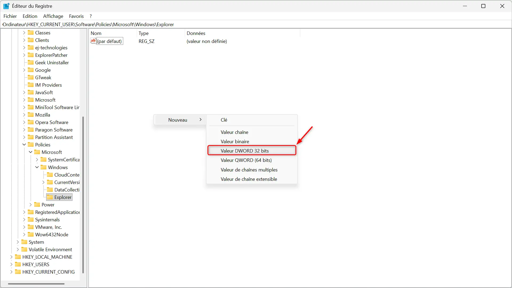Image resolution: width=512 pixels, height=288 pixels.
Task: Expand the SystemCertificates tree node
Action: (37, 159)
